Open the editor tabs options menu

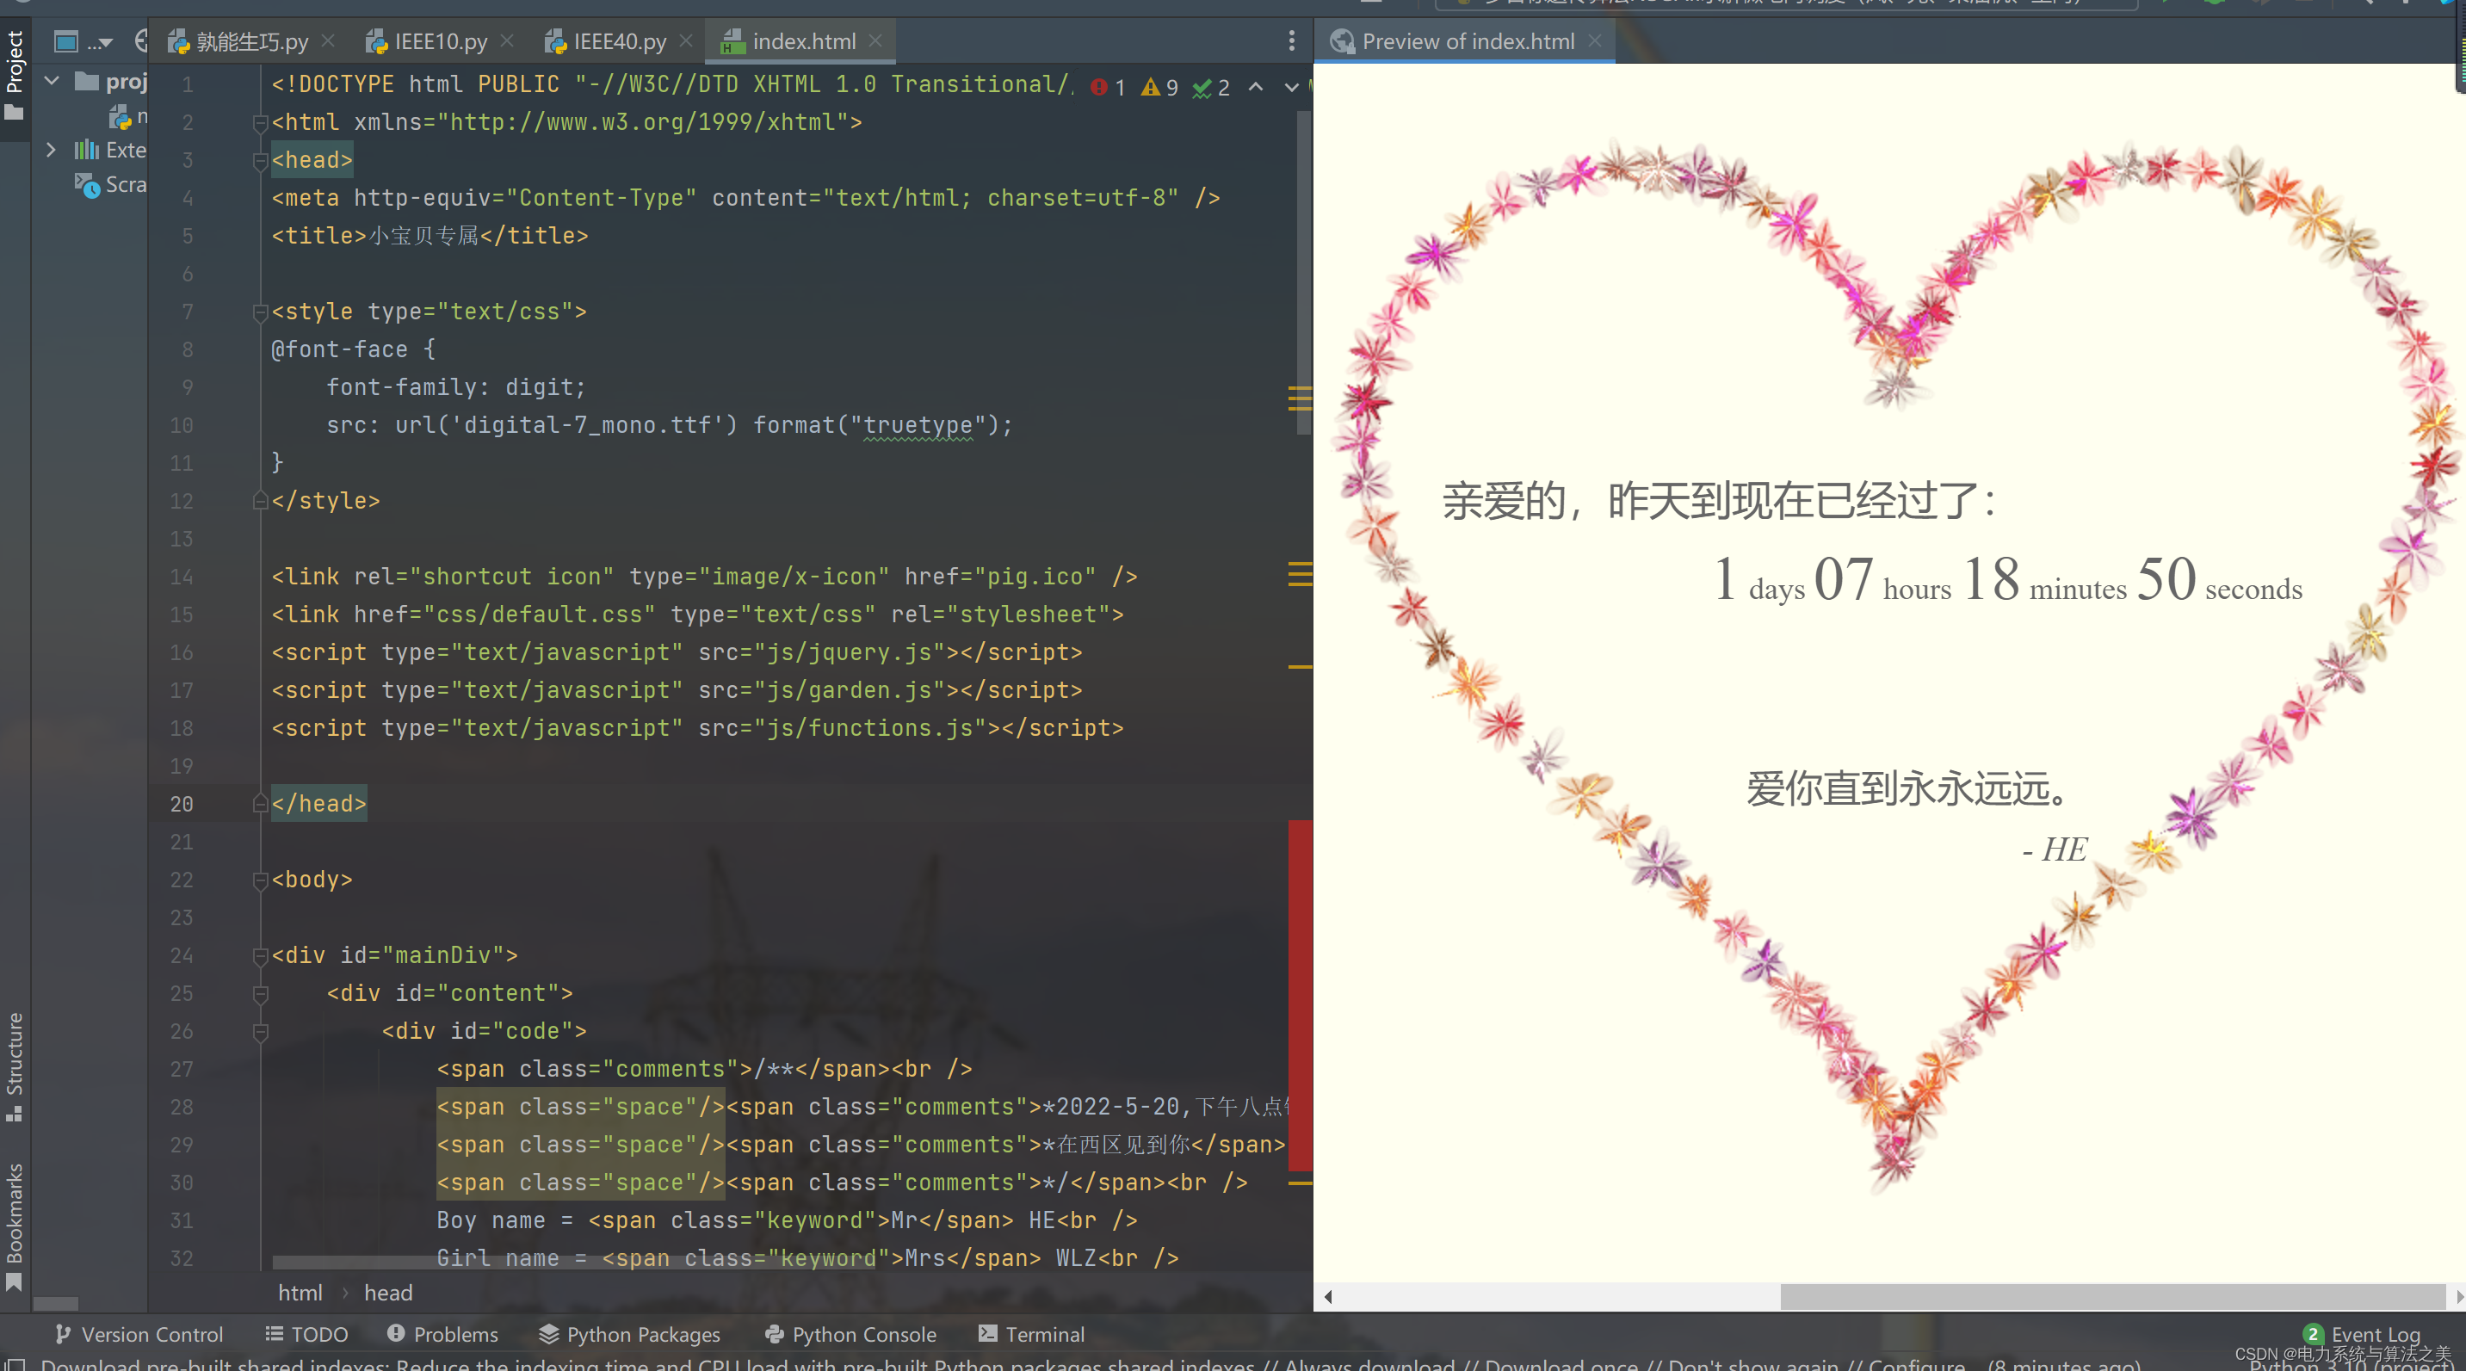1291,41
